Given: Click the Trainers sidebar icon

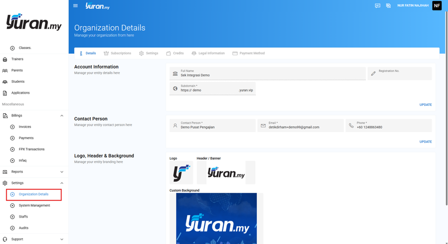Looking at the screenshot, I should click(5, 59).
